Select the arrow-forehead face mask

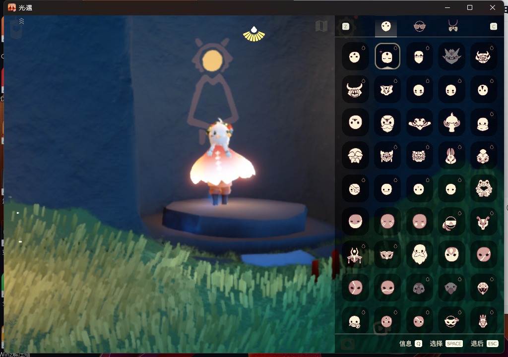451,255
